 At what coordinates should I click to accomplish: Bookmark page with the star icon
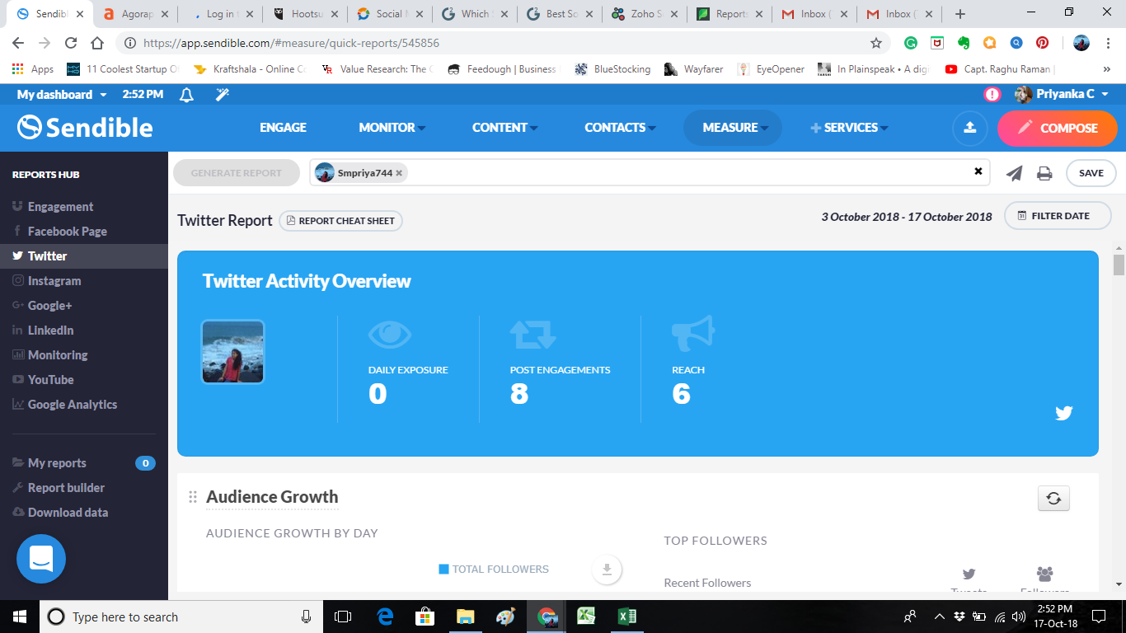[876, 43]
